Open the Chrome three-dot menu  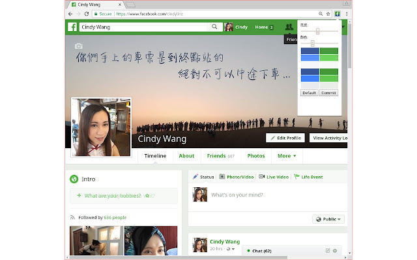(x=347, y=14)
